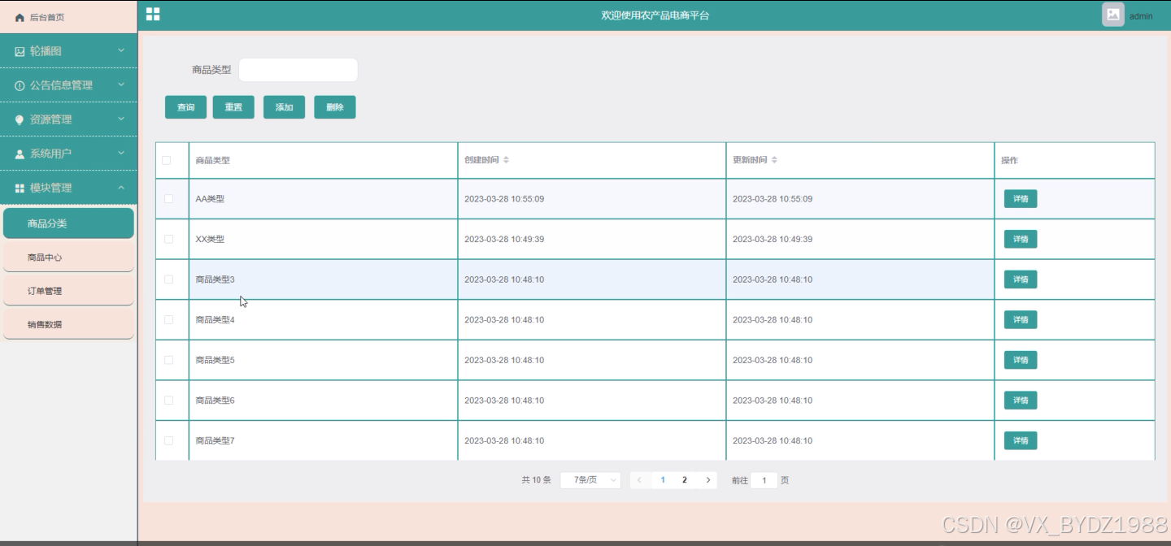Click the 商品类型 column header
1171x546 pixels.
(x=212, y=160)
